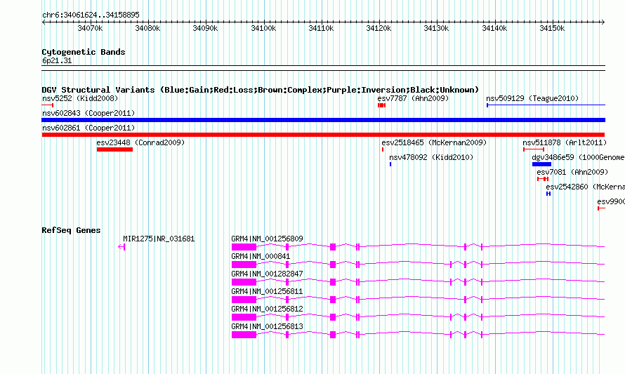Click the esv2542860 small blue glyph
The image size is (625, 374).
[548, 194]
